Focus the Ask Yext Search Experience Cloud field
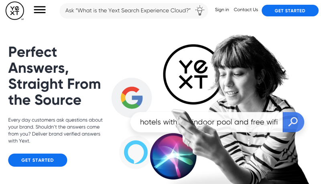 point(134,11)
